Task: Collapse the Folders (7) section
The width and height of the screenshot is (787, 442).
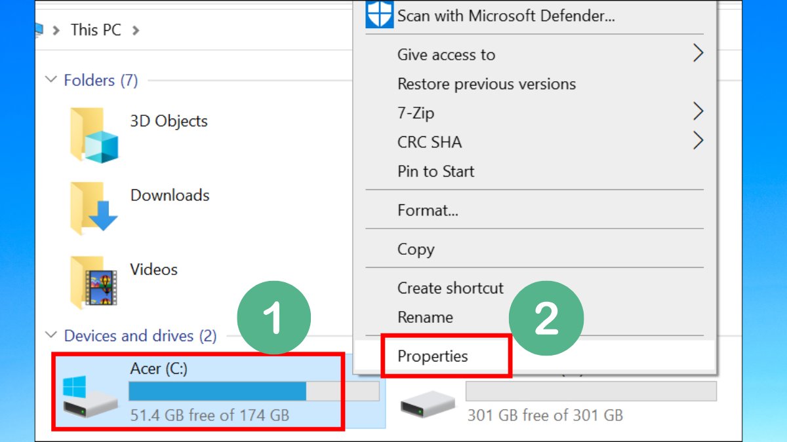Action: [x=51, y=79]
